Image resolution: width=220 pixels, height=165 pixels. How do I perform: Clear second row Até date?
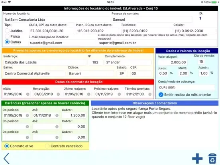[57, 127]
